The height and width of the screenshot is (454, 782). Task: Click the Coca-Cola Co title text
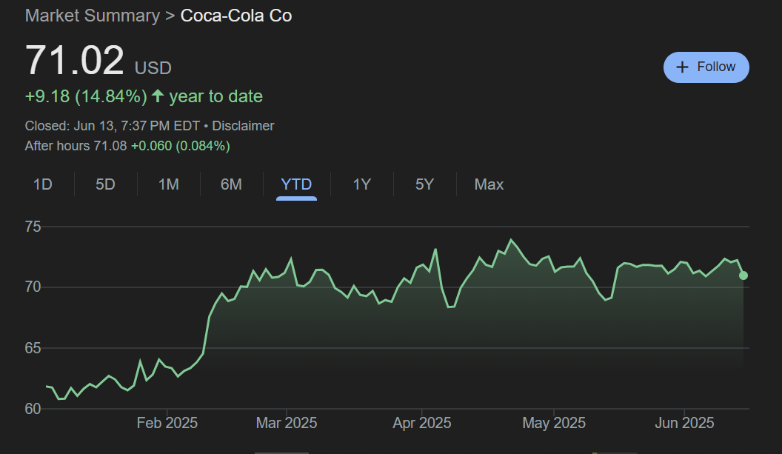pos(236,16)
